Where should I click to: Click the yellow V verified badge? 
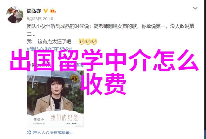click(x=46, y=11)
